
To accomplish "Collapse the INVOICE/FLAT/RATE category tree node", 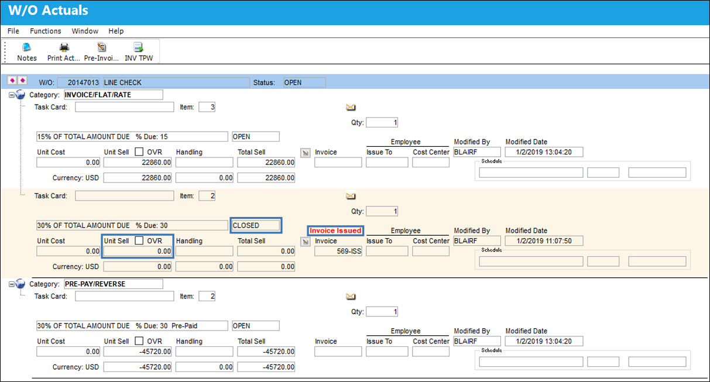I will (x=12, y=95).
